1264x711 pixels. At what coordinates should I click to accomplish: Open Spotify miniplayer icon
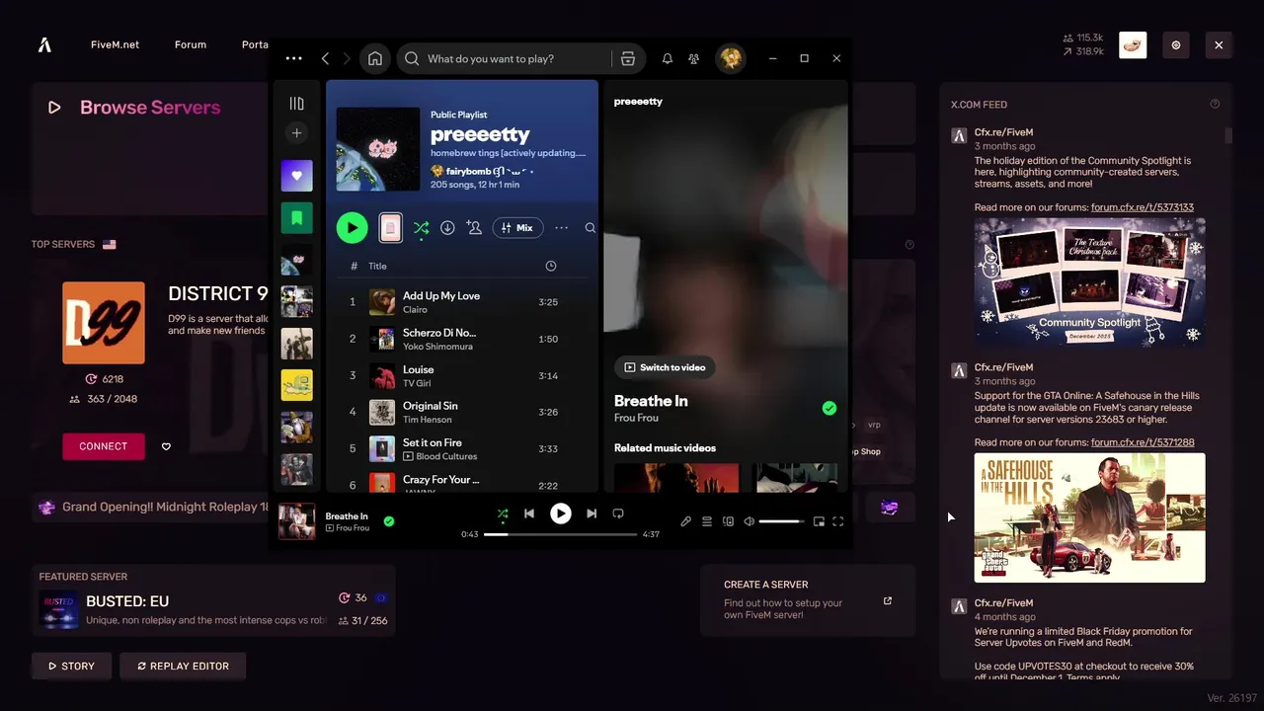(819, 521)
